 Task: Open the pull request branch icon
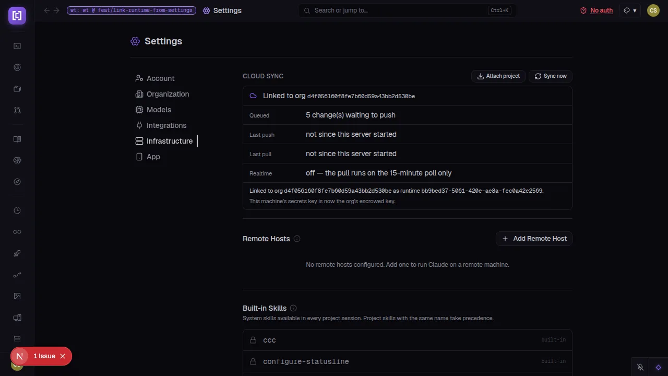point(17,110)
